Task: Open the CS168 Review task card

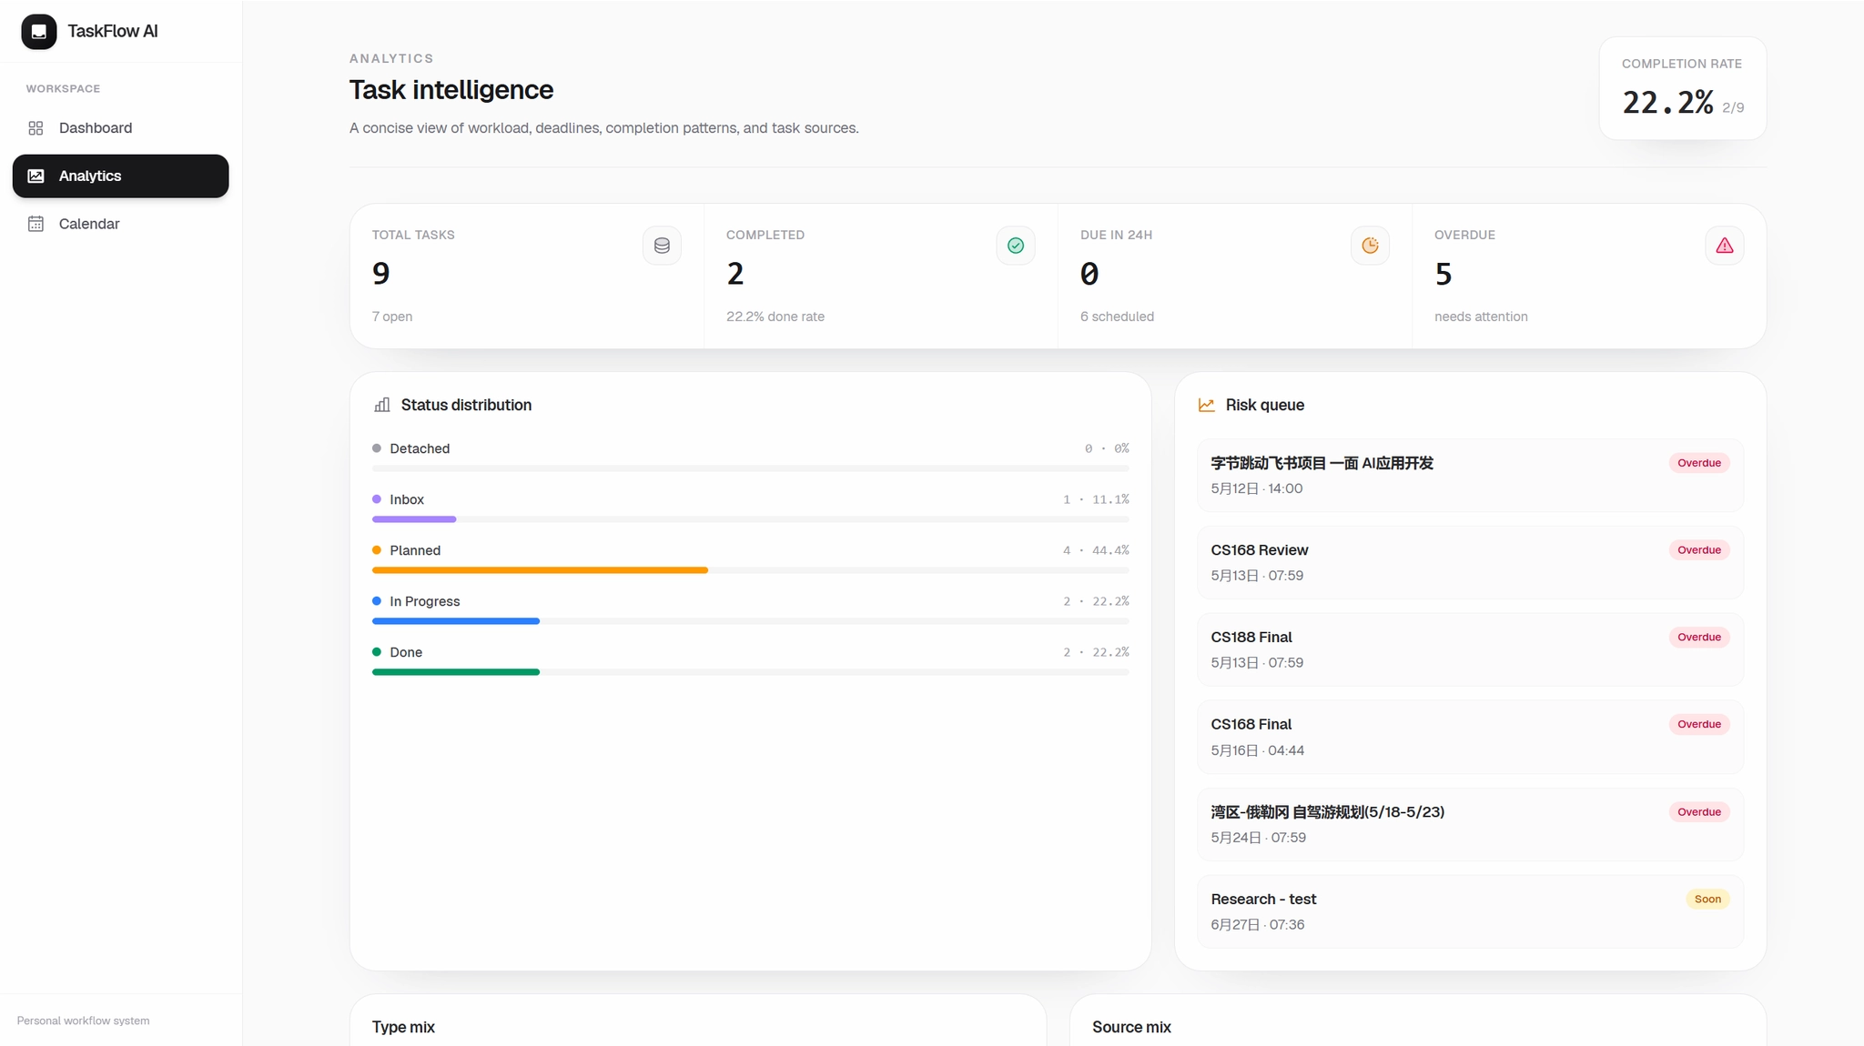Action: tap(1470, 563)
